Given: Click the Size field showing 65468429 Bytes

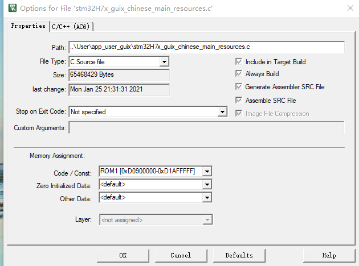Looking at the screenshot, I should coord(119,75).
